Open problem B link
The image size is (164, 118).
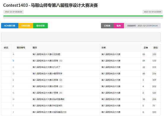click(x=13, y=61)
